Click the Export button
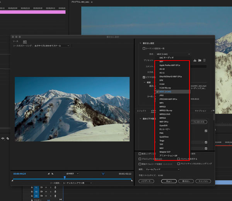The height and width of the screenshot is (201, 232). (186, 181)
